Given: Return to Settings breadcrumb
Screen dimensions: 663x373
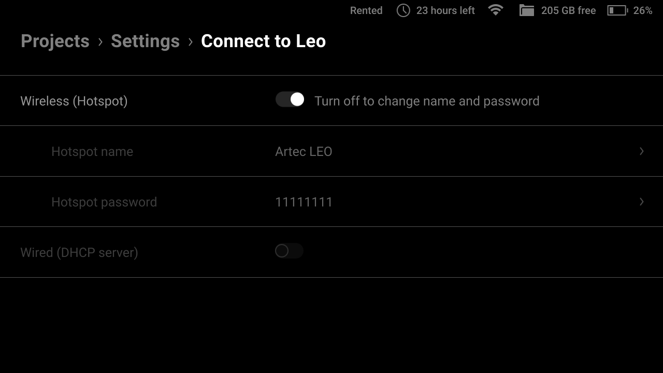Looking at the screenshot, I should coord(145,41).
